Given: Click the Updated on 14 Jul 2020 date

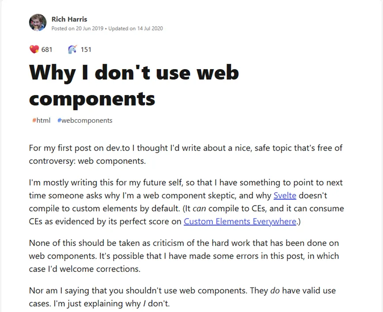Looking at the screenshot, I should tap(136, 28).
